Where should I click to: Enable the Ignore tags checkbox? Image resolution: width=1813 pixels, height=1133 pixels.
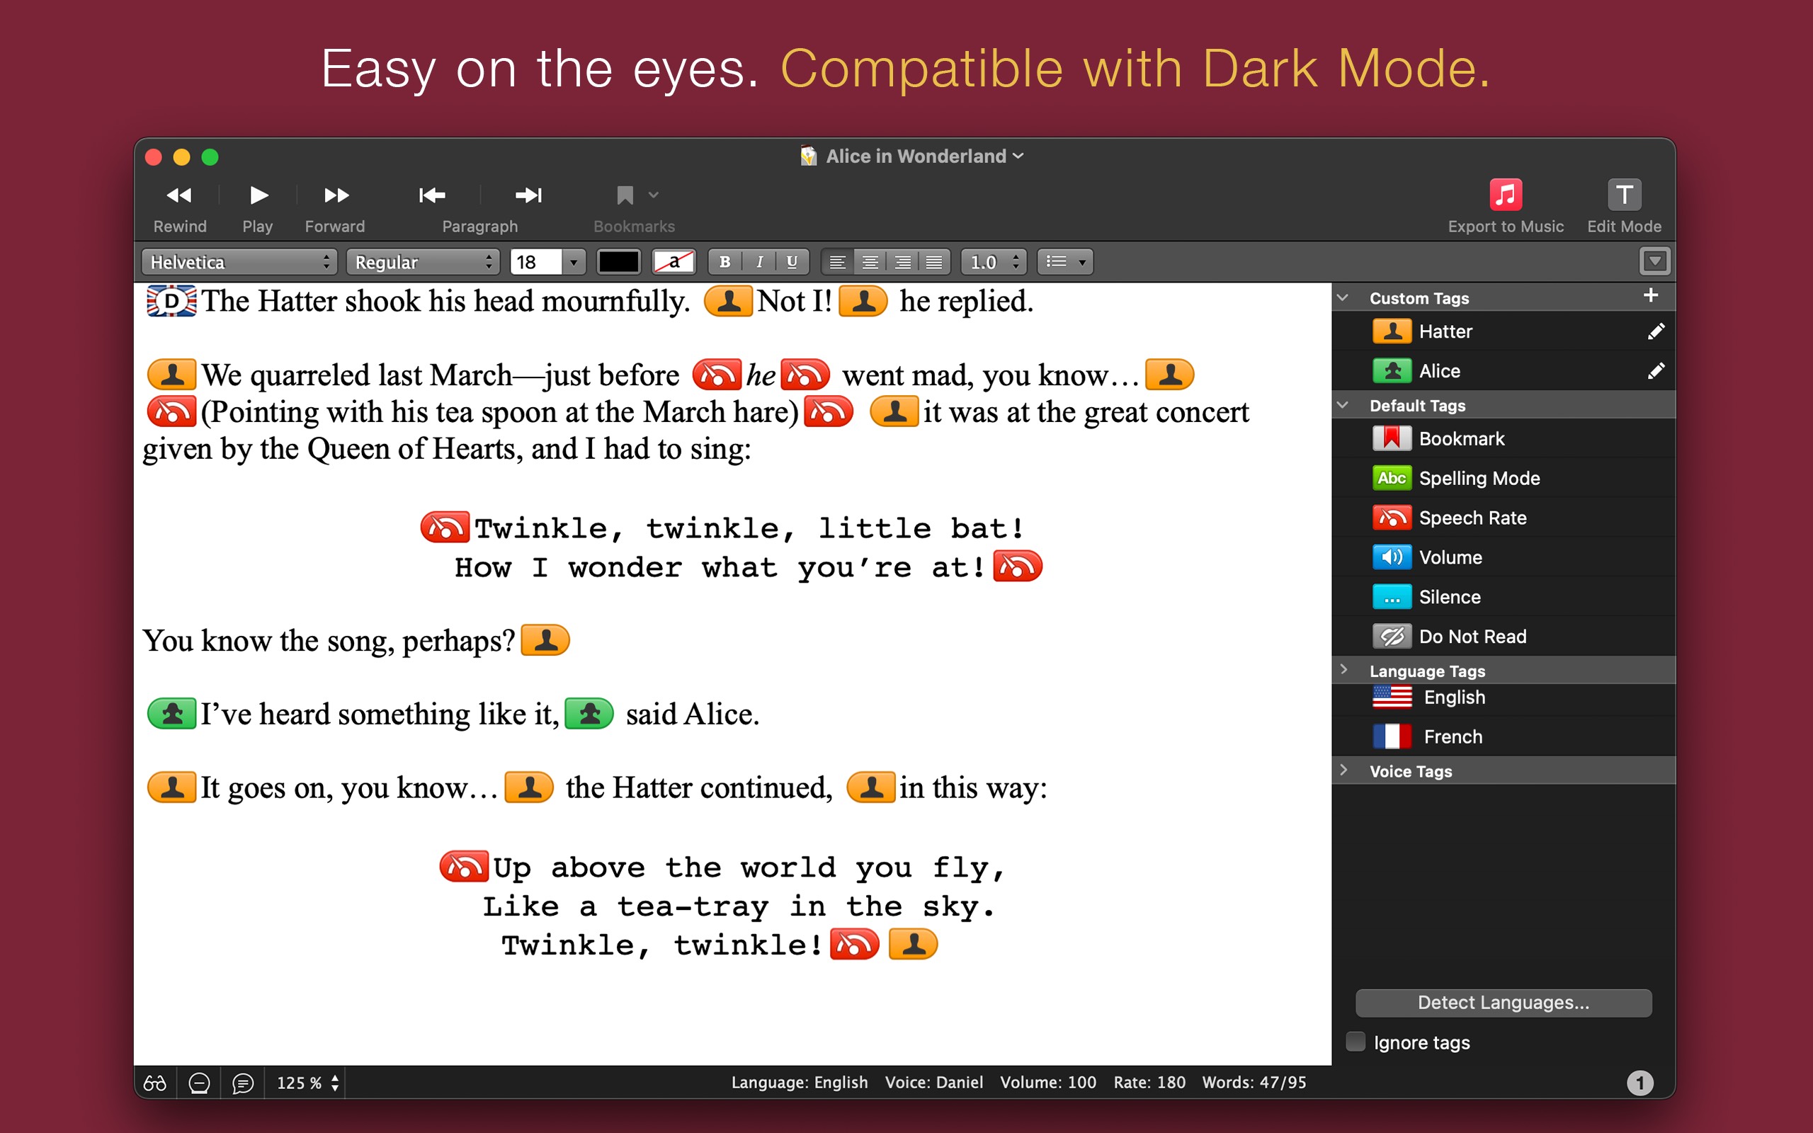[x=1356, y=1042]
